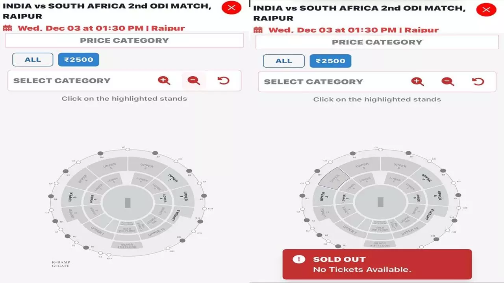
Task: Click the exclamation icon in the Sold Out alert
Action: click(299, 259)
